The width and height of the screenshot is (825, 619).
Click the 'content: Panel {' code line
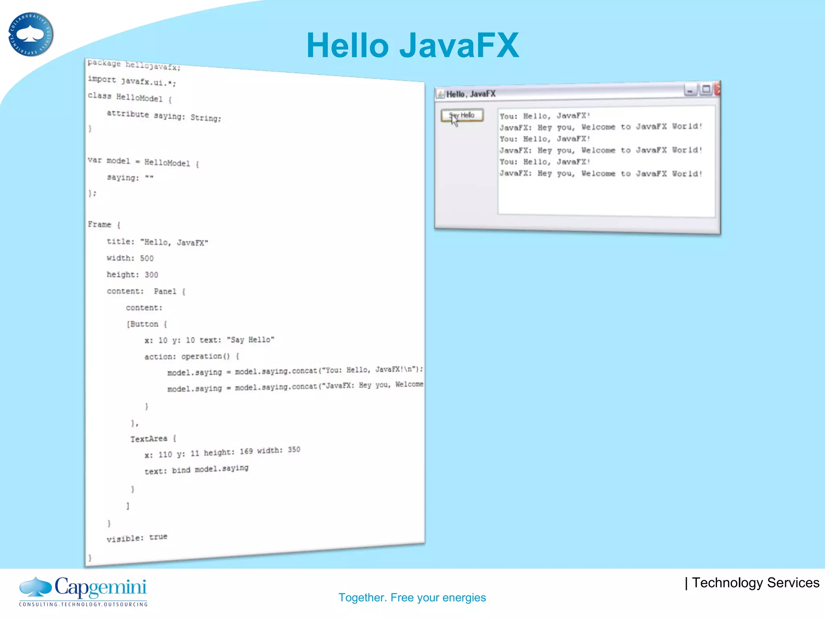click(146, 291)
